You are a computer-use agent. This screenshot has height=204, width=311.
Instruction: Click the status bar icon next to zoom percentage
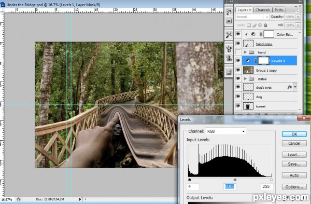click(x=19, y=199)
